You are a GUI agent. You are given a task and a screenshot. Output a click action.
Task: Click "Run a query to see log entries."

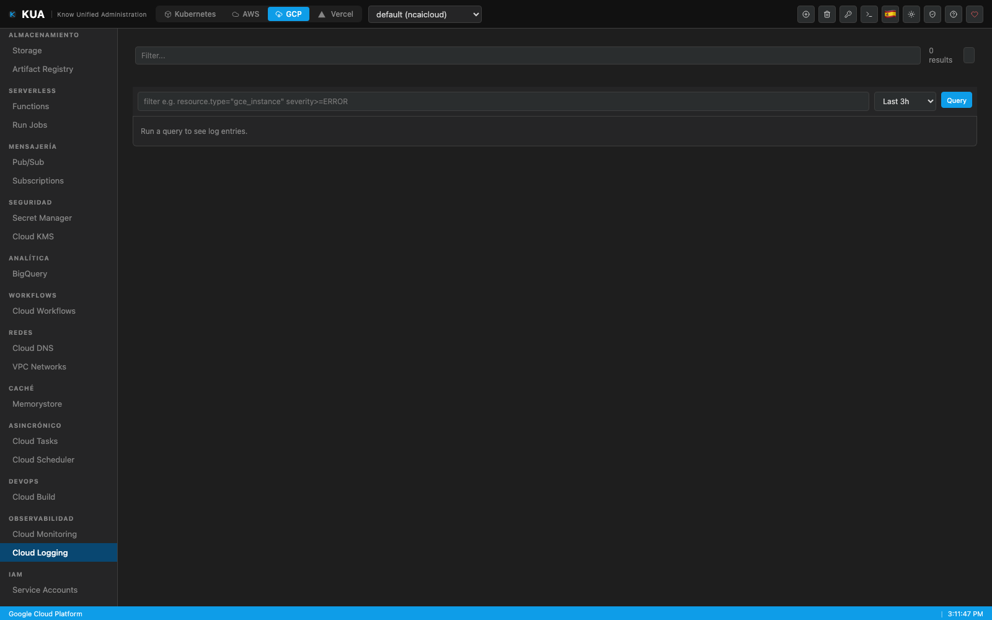pyautogui.click(x=194, y=131)
